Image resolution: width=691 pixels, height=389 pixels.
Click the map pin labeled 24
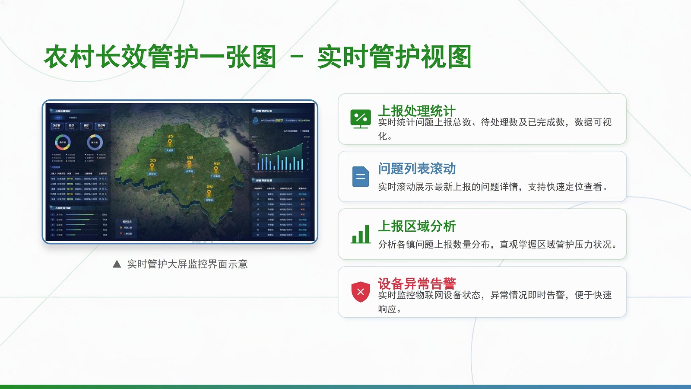point(209,192)
